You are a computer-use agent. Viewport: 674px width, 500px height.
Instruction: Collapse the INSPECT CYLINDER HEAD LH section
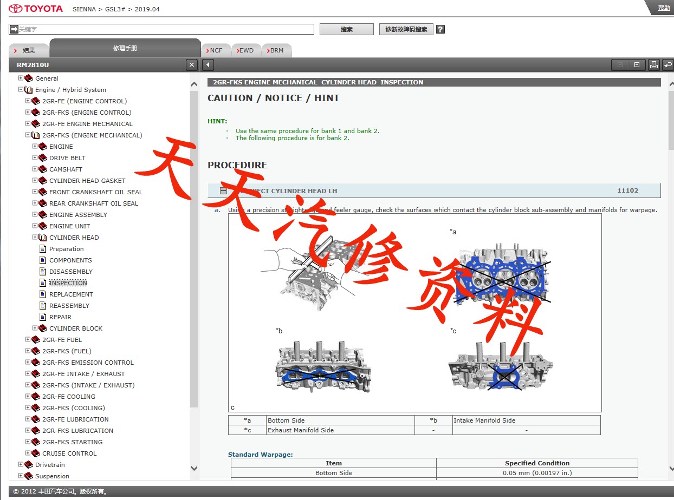point(223,190)
